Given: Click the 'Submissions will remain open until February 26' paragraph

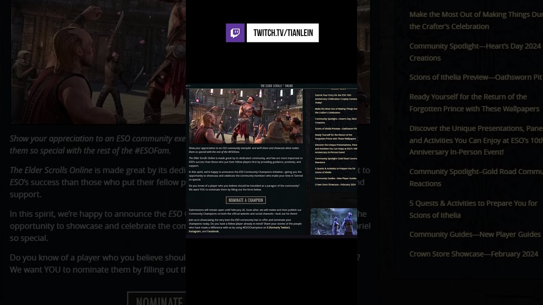Looking at the screenshot, I should (245, 212).
